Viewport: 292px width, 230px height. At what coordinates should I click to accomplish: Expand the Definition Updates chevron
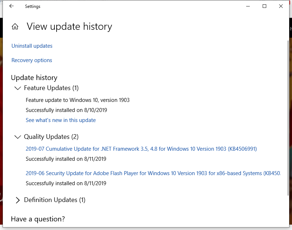pos(18,200)
